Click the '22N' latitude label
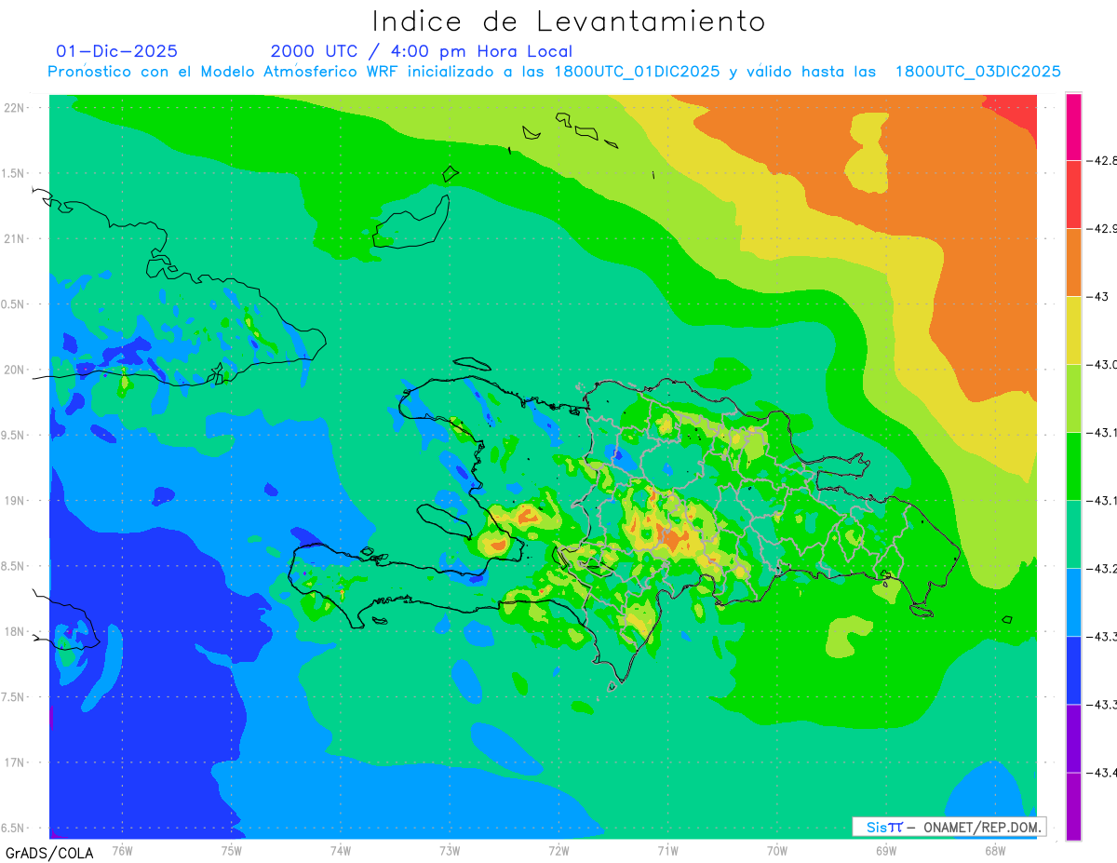Image resolution: width=1117 pixels, height=863 pixels. click(16, 107)
